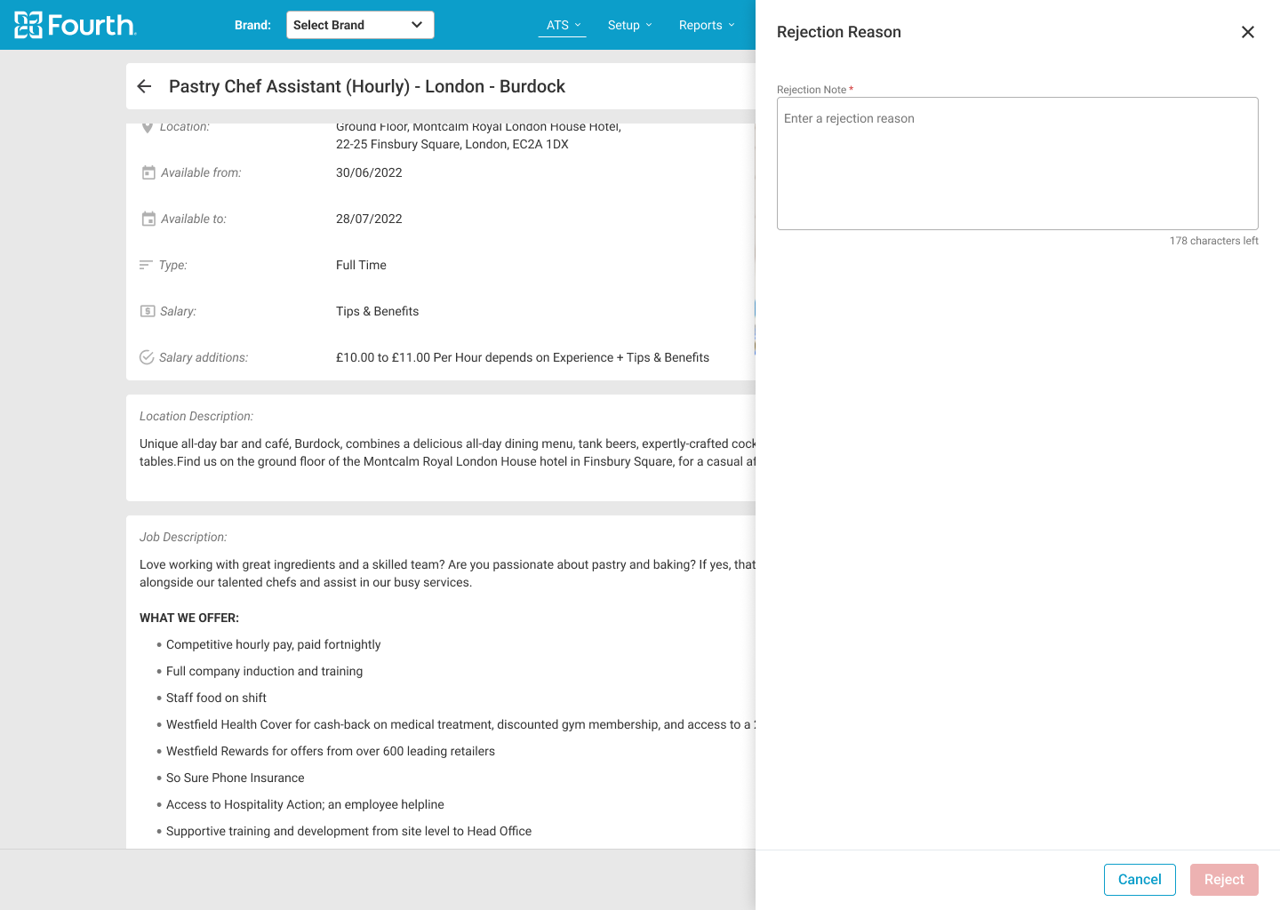Click the checkmark icon beside Salary additions

pos(148,356)
